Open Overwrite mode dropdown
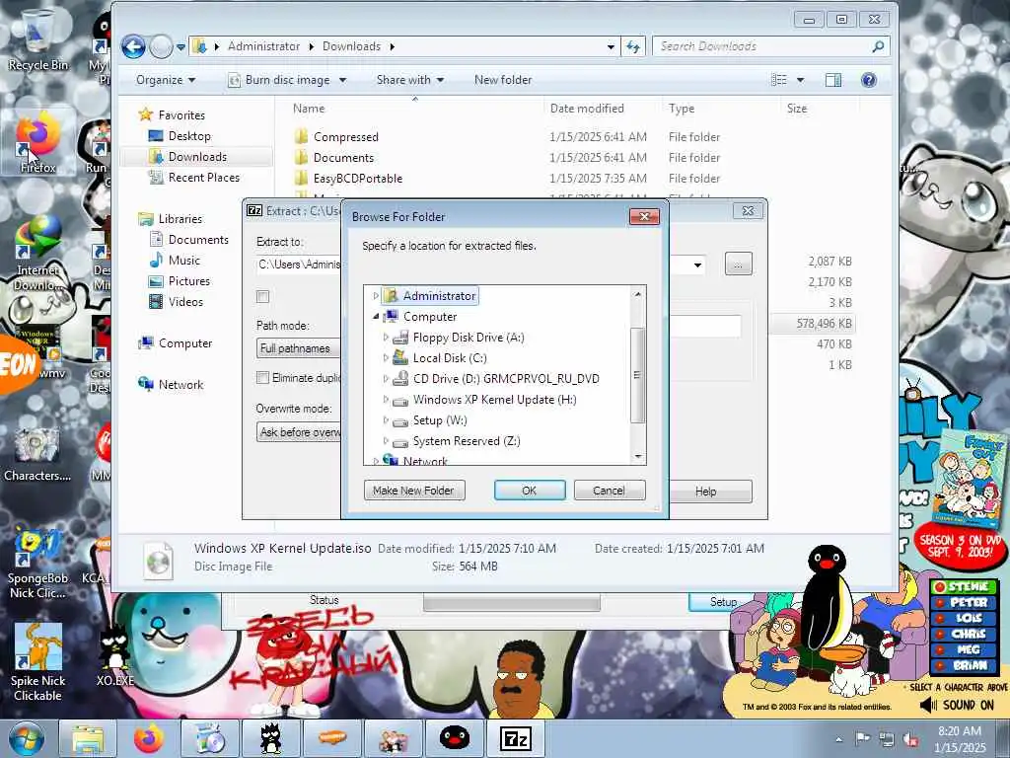This screenshot has width=1010, height=758. tap(298, 432)
